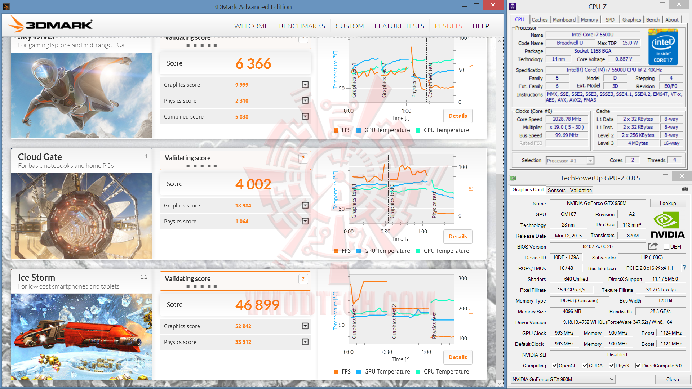Click the Bus Interface question mark icon
Image resolution: width=692 pixels, height=389 pixels.
click(684, 268)
